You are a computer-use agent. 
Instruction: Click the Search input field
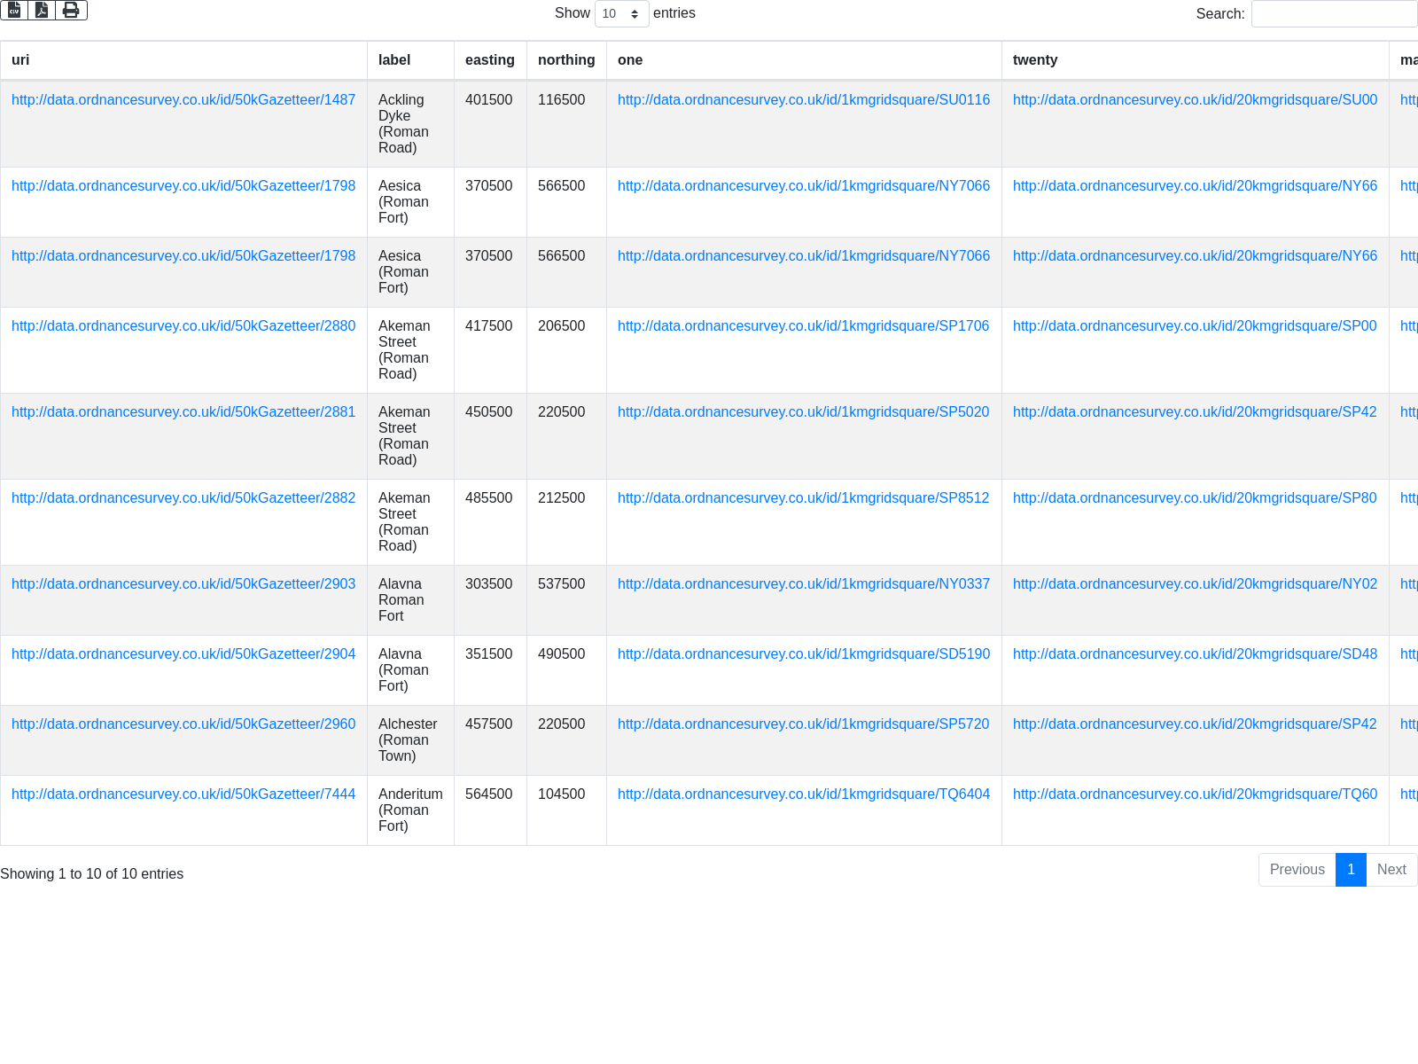pos(1333,14)
